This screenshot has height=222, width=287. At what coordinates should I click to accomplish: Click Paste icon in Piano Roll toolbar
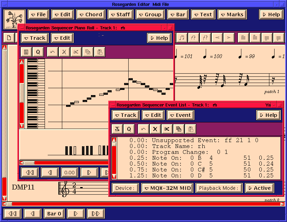point(100,52)
